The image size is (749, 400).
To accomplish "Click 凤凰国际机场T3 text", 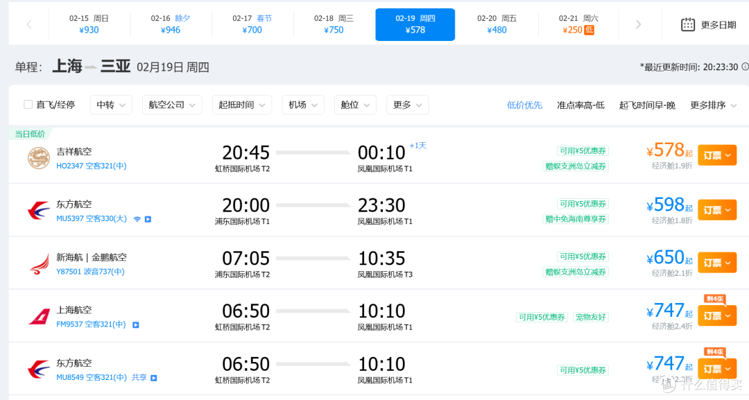I will point(385,275).
